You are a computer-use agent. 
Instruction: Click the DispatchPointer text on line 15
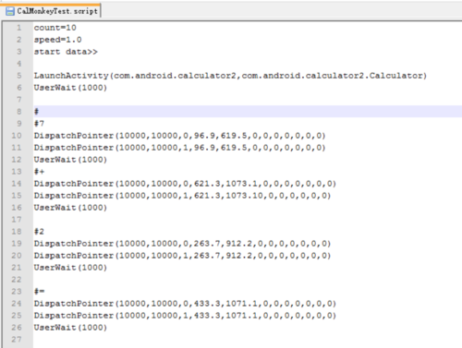pyautogui.click(x=182, y=196)
